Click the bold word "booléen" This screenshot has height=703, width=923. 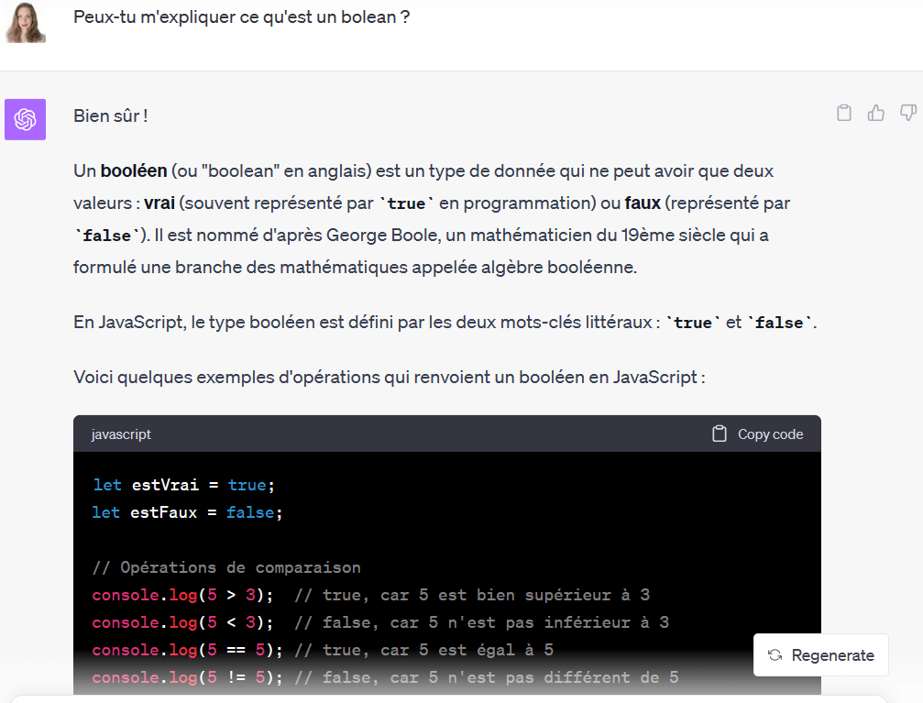coord(134,171)
